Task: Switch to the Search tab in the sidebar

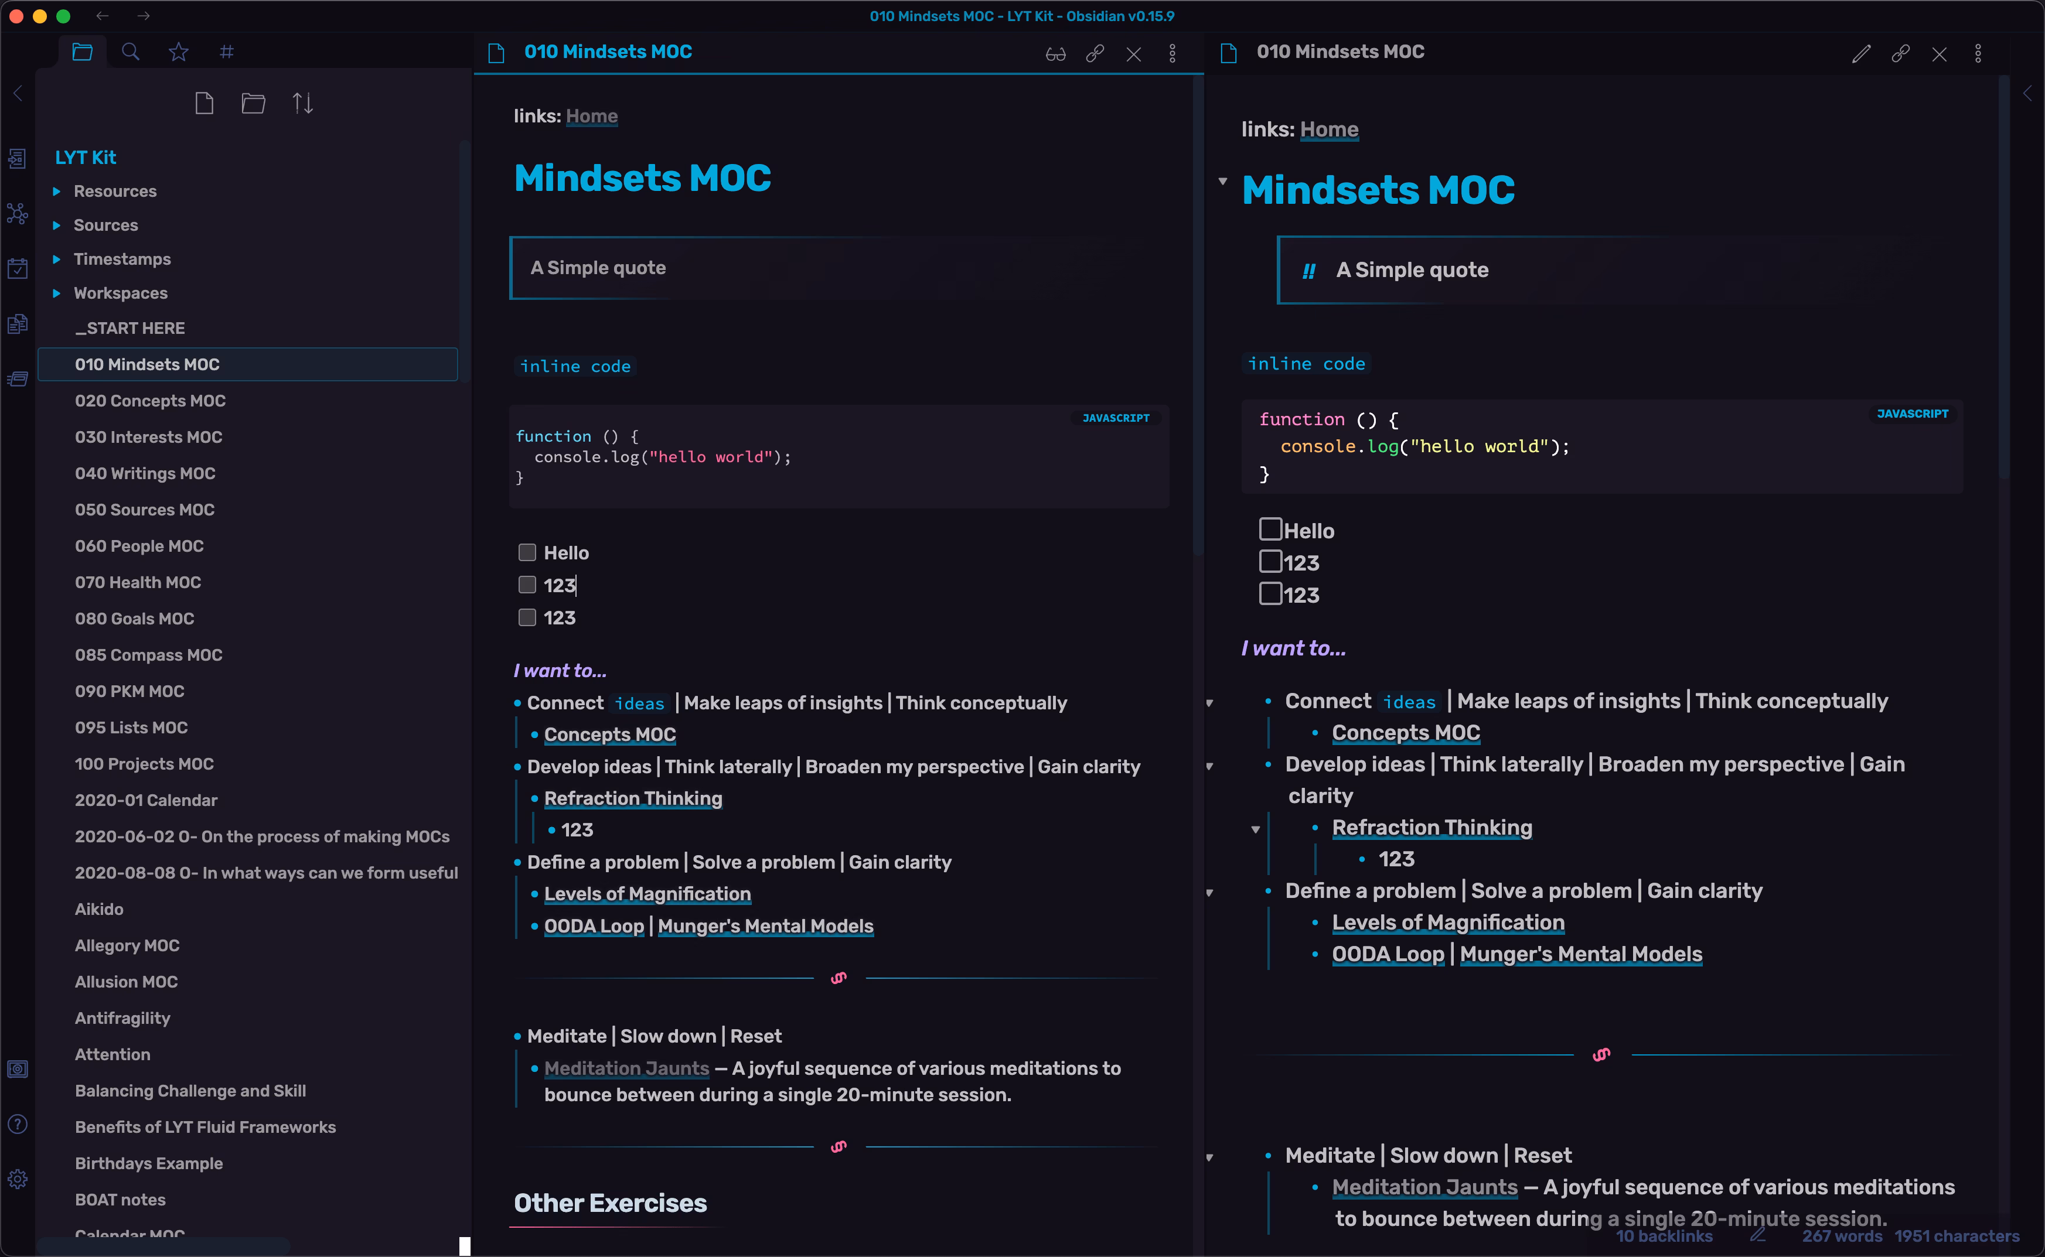Action: click(x=129, y=52)
